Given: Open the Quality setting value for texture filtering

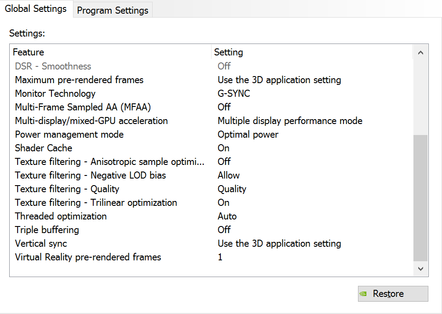Looking at the screenshot, I should pos(232,189).
